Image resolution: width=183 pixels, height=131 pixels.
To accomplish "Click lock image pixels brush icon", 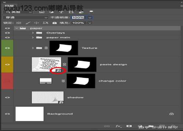I will coord(28,23).
